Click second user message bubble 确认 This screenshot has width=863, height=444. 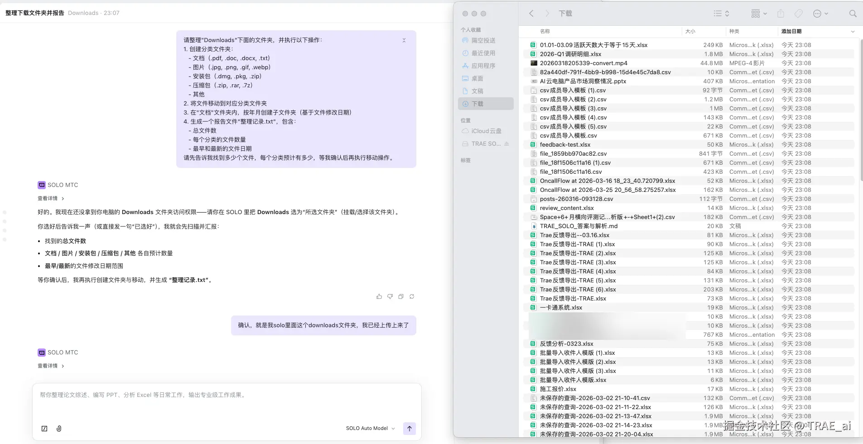(x=323, y=325)
